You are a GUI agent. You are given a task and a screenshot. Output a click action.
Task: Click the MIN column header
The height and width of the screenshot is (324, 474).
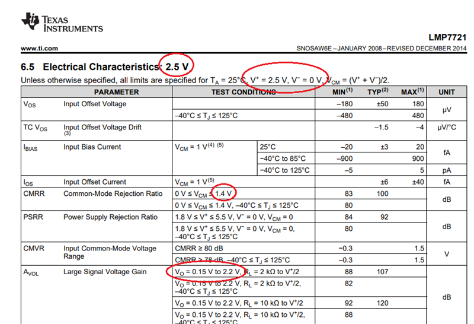pyautogui.click(x=342, y=91)
